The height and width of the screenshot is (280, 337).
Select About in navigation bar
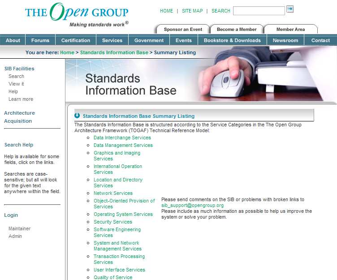coord(13,40)
